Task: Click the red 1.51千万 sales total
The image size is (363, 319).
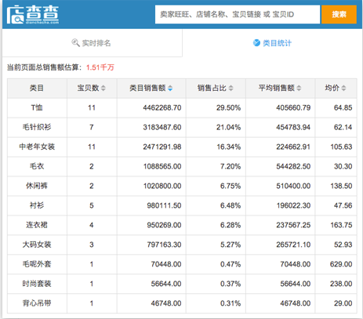Action: 100,67
